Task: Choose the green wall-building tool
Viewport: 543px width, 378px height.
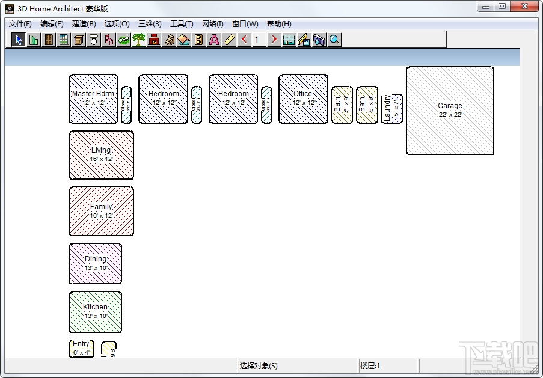Action: pyautogui.click(x=34, y=40)
